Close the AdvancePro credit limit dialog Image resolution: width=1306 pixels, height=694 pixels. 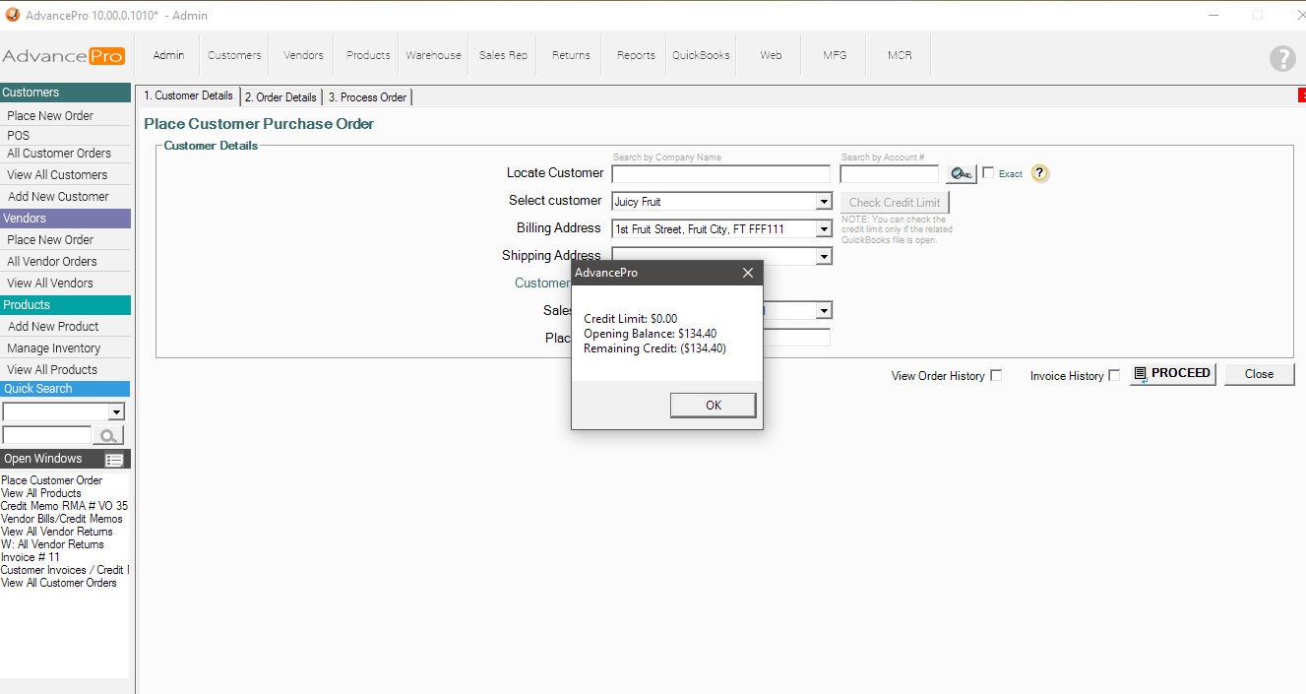click(x=747, y=273)
